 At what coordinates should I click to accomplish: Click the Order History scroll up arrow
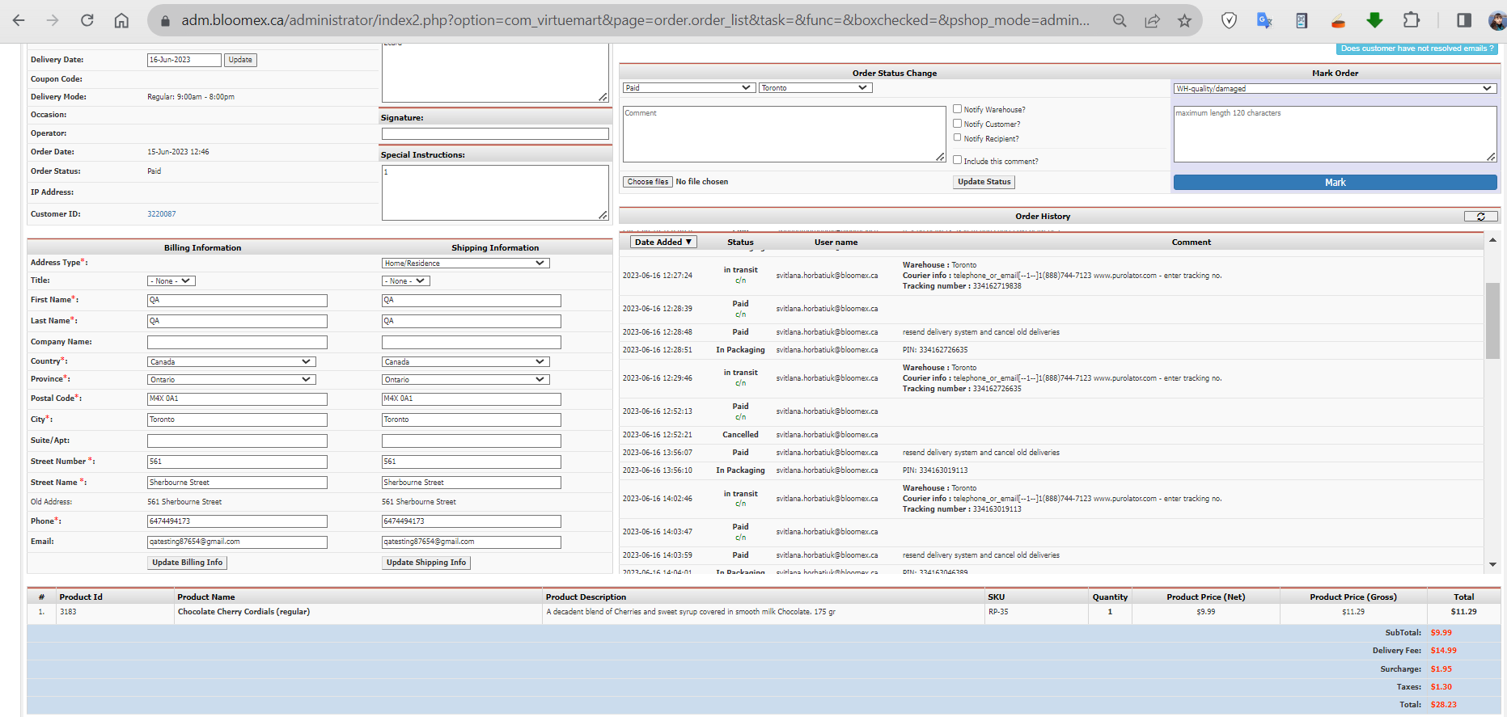tap(1492, 240)
